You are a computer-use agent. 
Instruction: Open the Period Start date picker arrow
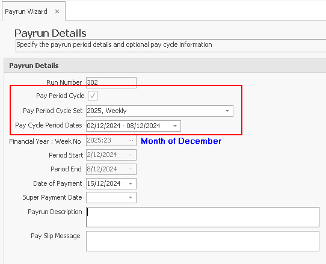(x=131, y=155)
